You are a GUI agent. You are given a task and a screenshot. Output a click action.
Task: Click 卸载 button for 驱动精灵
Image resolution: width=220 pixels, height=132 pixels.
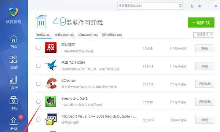click(x=205, y=48)
